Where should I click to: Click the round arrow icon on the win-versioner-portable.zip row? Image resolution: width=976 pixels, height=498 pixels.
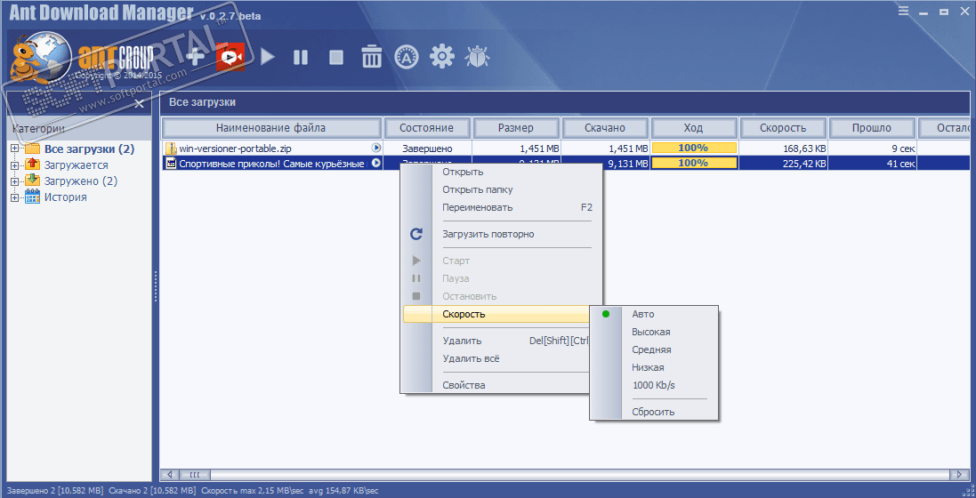pyautogui.click(x=376, y=149)
